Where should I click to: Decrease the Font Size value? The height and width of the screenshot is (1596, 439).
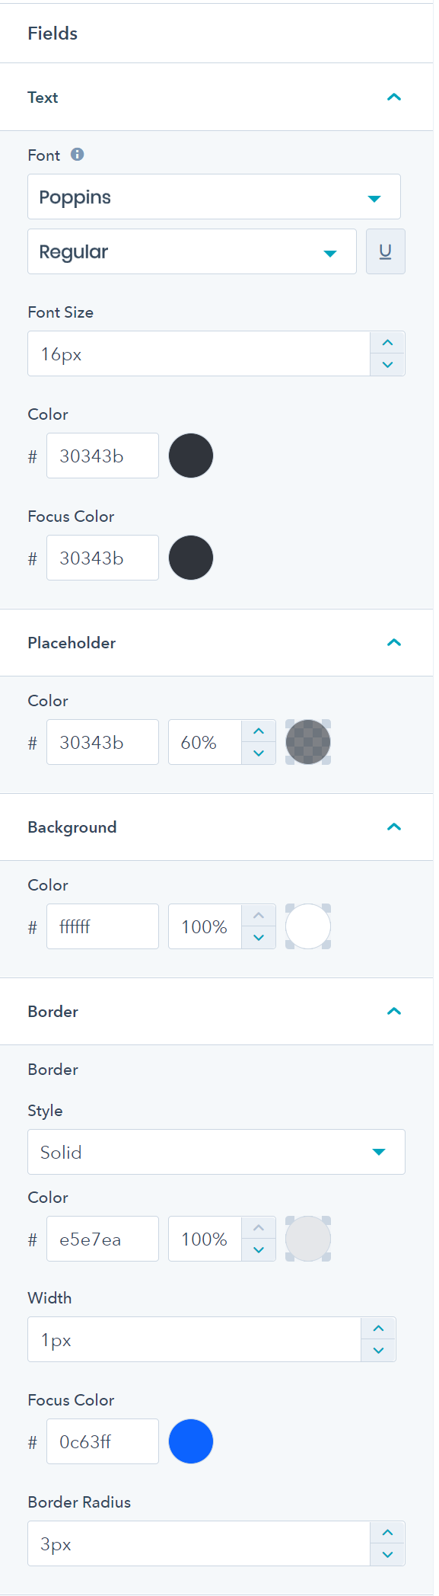(x=387, y=365)
